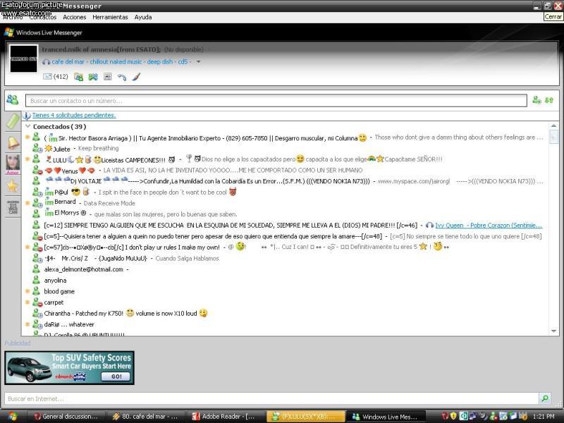Select contact LULU Liceistas CAMPEONES

coord(284,159)
